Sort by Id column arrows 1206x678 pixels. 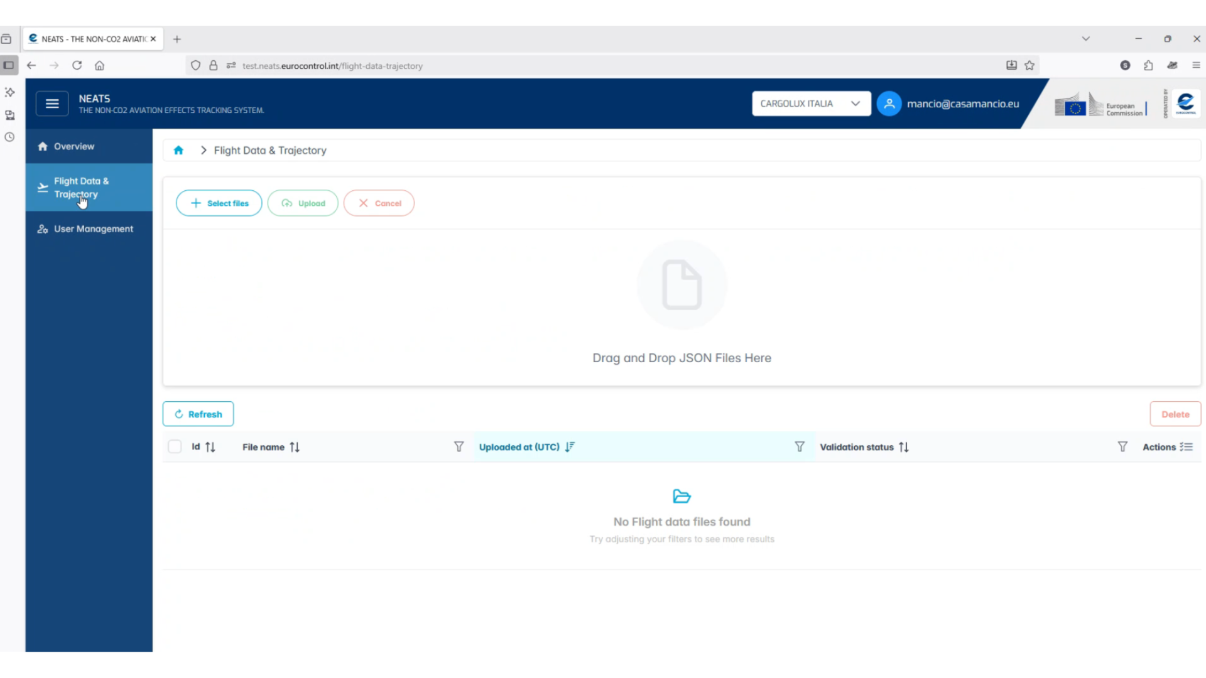(210, 447)
